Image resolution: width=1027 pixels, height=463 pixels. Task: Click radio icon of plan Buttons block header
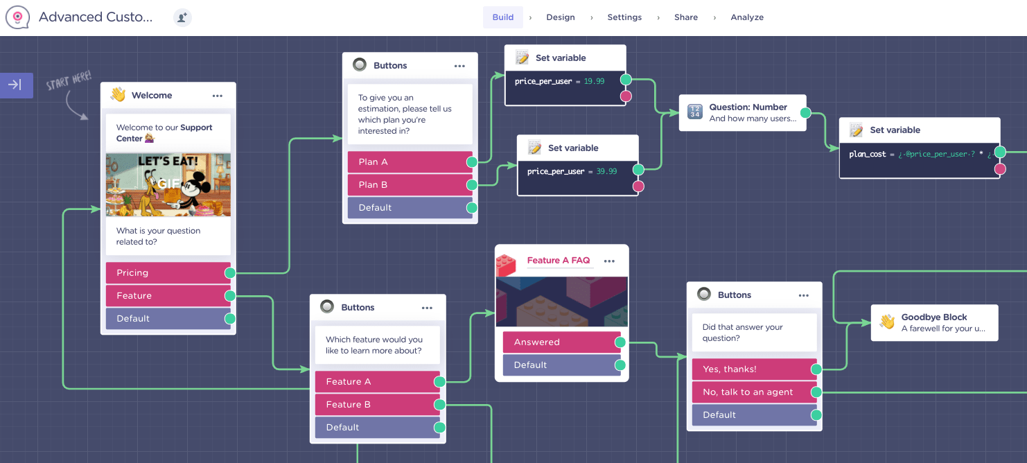pos(359,65)
